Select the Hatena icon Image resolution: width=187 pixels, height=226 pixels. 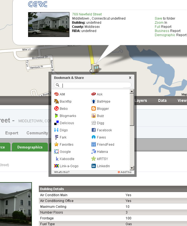(x=94, y=151)
